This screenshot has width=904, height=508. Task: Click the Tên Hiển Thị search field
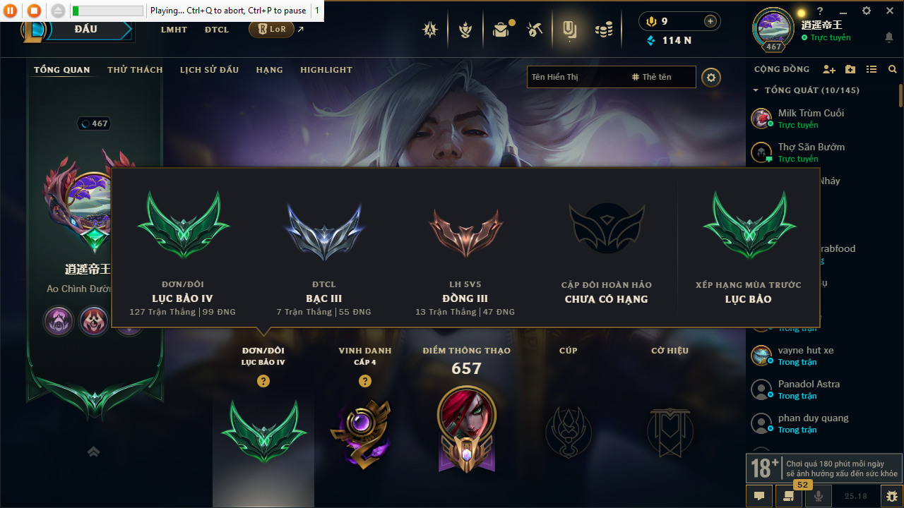pyautogui.click(x=576, y=77)
